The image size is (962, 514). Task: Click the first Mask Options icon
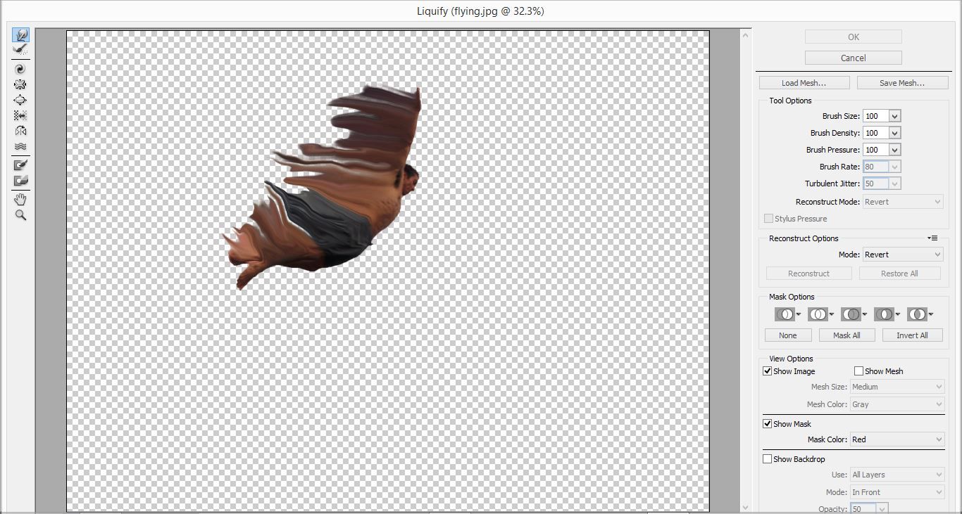tap(784, 314)
